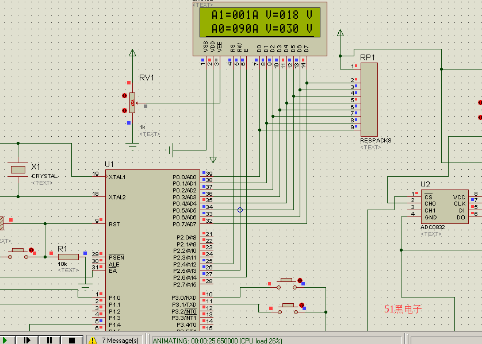Screen dimensions: 482x344
Task: Click the push button wired to P3.0/RXD
Action: [286, 284]
